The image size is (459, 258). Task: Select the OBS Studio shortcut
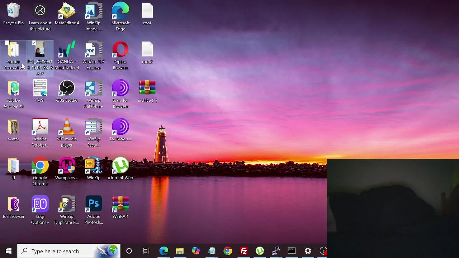[67, 92]
